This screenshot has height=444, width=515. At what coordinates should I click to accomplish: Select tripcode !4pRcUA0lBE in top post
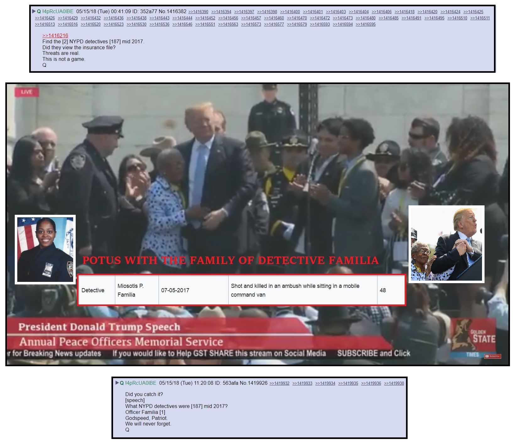tap(58, 12)
